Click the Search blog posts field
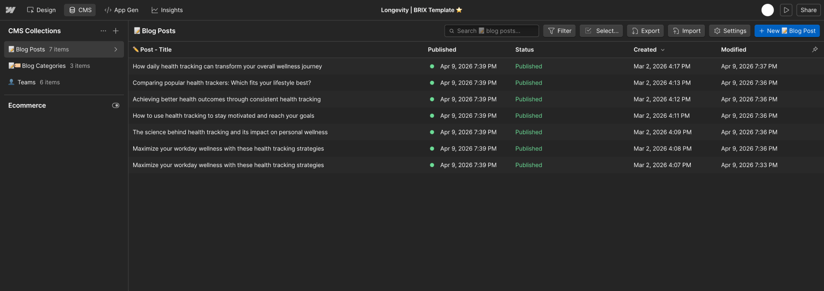Image resolution: width=824 pixels, height=291 pixels. point(491,31)
